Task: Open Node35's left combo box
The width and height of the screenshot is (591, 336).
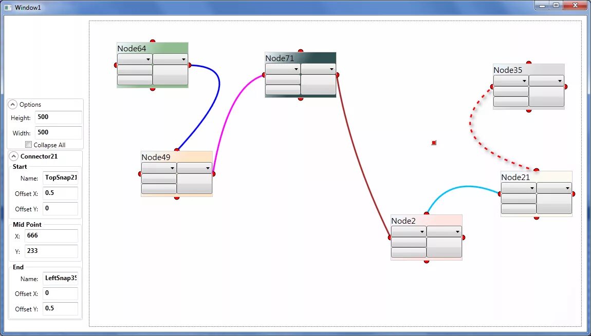Action: pos(511,81)
